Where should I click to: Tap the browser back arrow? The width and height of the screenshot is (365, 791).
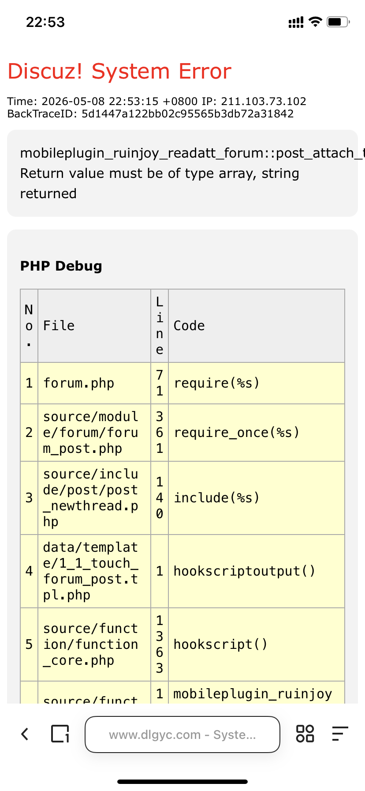click(25, 734)
